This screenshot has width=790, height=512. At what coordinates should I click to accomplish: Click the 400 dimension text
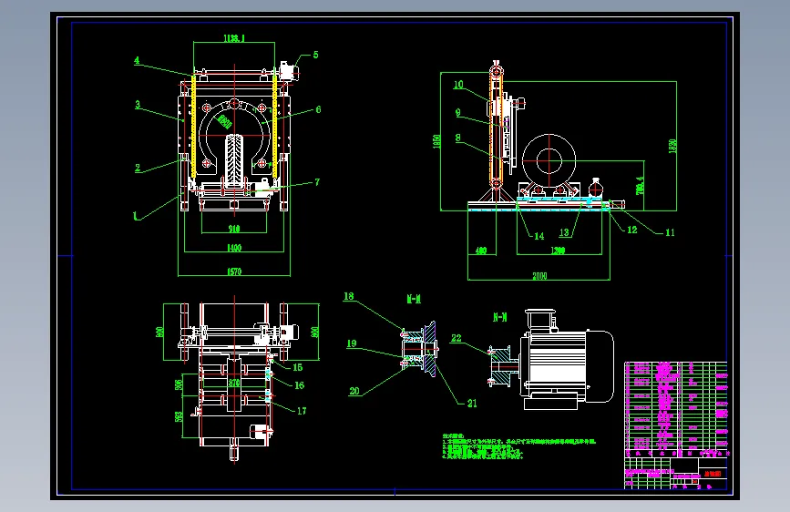[x=481, y=251]
